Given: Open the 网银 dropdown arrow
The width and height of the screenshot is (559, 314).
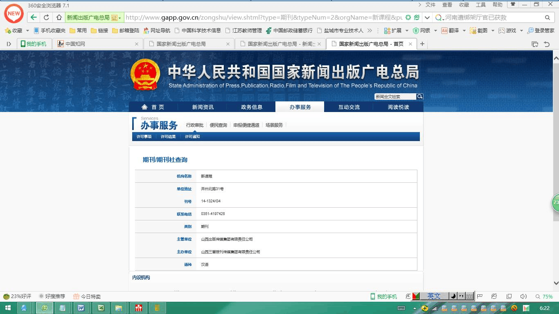Looking at the screenshot, I should (x=435, y=31).
